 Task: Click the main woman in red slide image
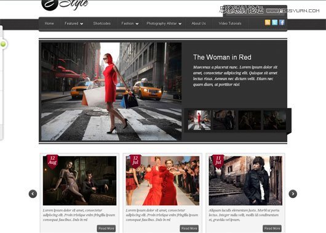pos(111,91)
